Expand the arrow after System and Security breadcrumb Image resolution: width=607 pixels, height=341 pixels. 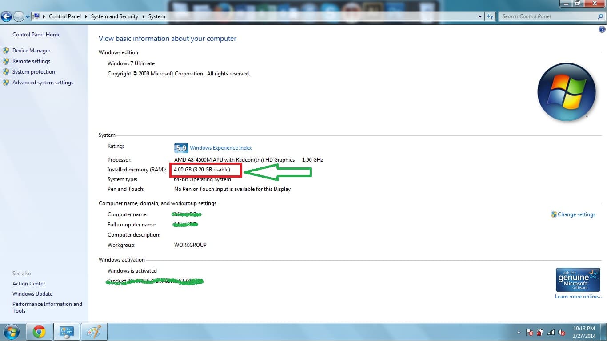point(144,16)
